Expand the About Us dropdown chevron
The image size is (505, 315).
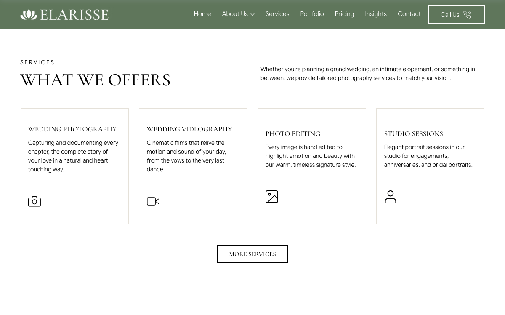(x=252, y=14)
